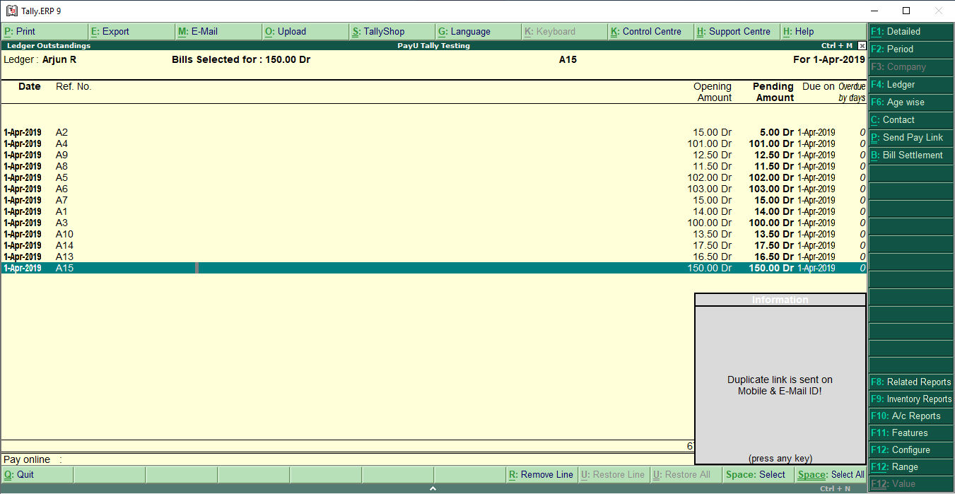Open Bill Settlement
Screen dimensions: 955x494
(910, 155)
